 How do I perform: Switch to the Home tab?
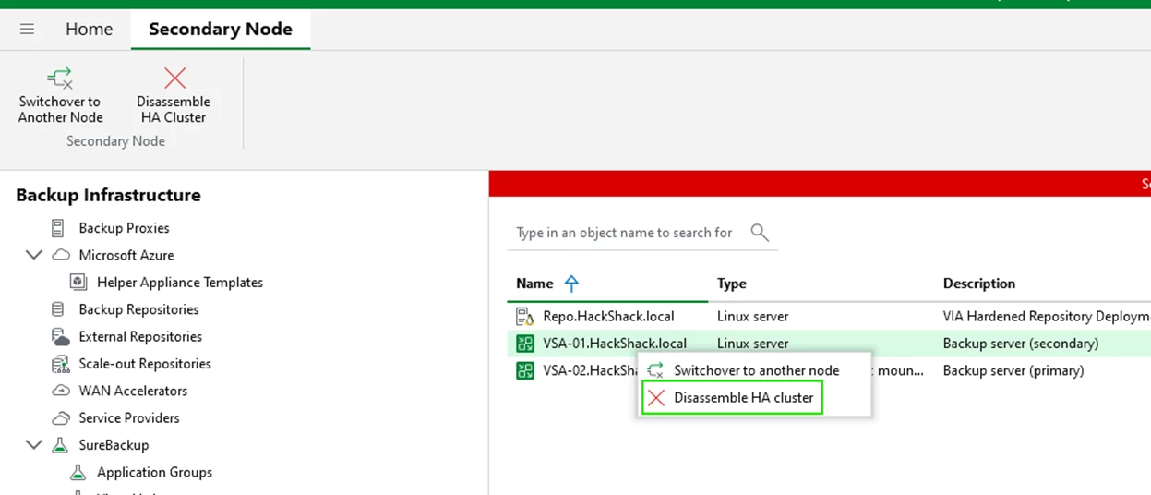[89, 30]
